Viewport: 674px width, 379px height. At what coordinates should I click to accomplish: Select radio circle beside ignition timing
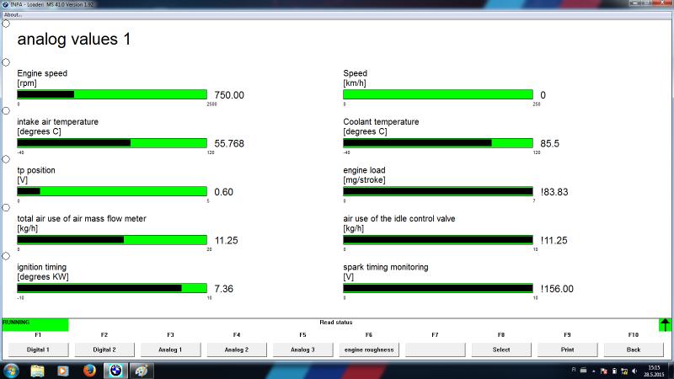click(x=6, y=256)
